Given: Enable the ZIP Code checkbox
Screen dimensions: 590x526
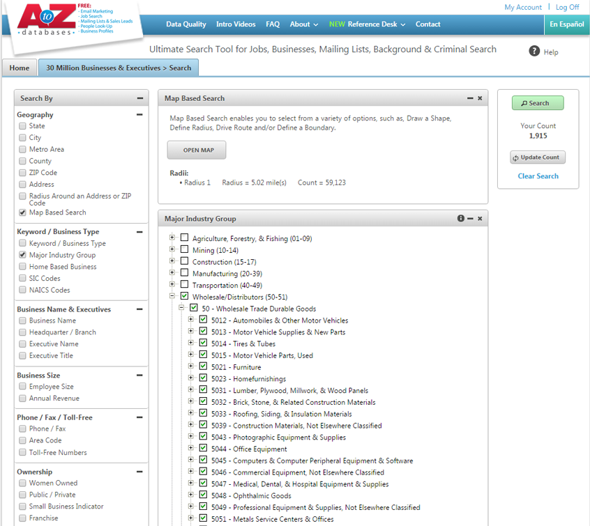Looking at the screenshot, I should point(22,173).
